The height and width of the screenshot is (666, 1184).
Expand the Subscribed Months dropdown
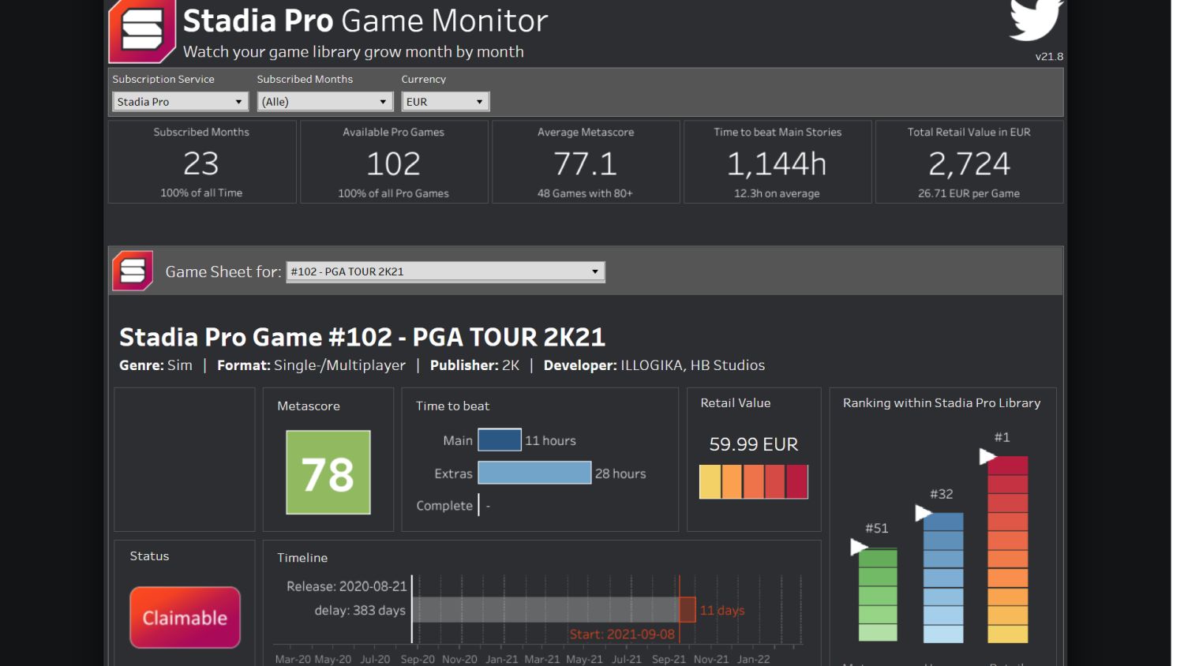[324, 102]
